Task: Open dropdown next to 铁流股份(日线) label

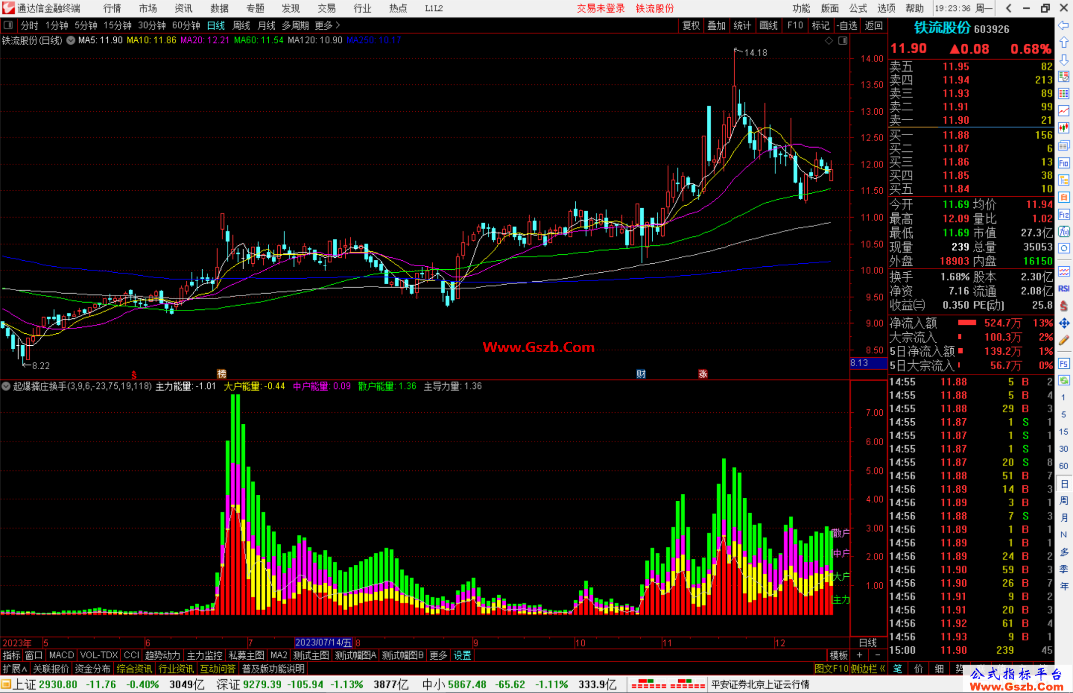Action: point(71,40)
